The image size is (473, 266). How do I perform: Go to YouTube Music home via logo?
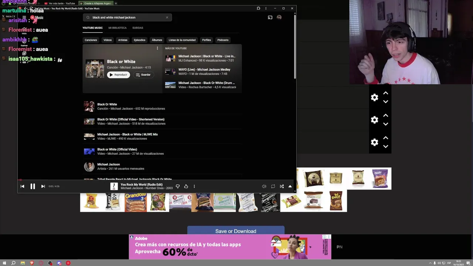click(37, 17)
